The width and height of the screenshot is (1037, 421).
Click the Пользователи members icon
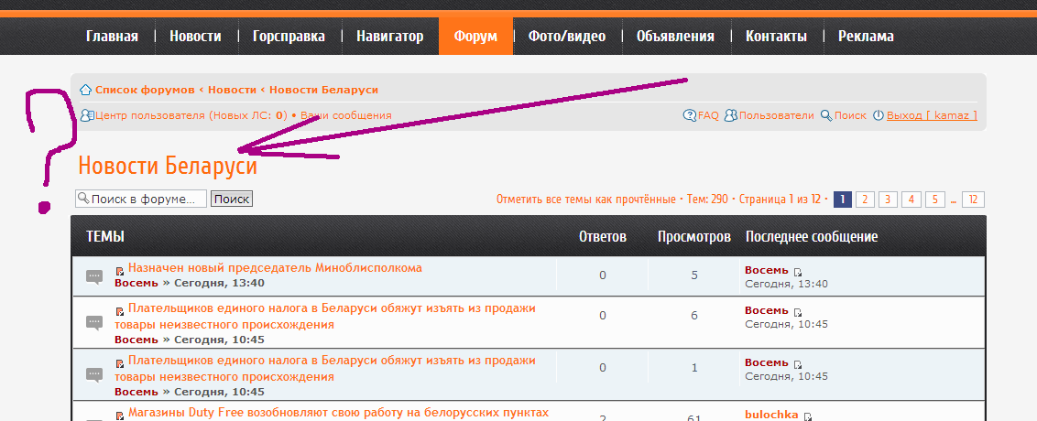pos(731,115)
